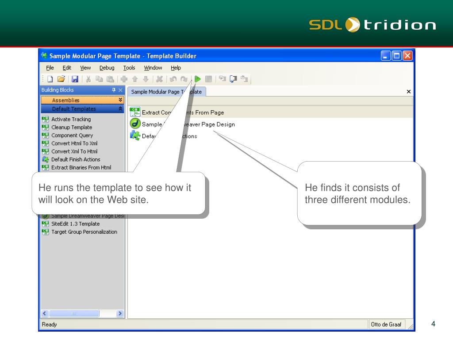Select Component Query building block
453x340 pixels.
tap(72, 135)
